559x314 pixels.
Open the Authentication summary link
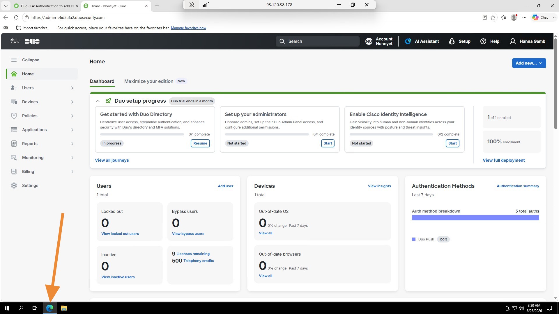pos(518,186)
